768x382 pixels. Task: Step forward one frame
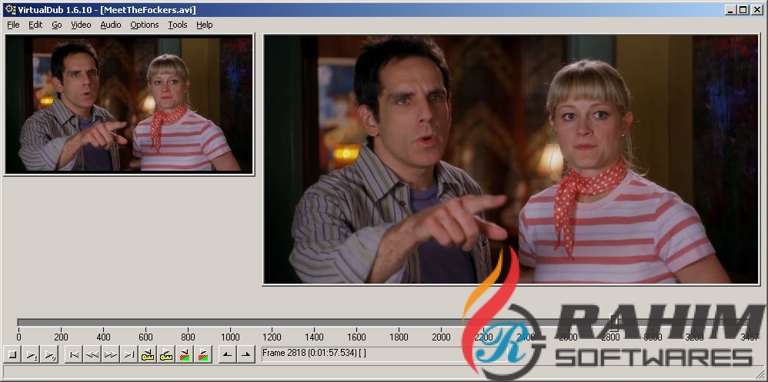pos(111,354)
